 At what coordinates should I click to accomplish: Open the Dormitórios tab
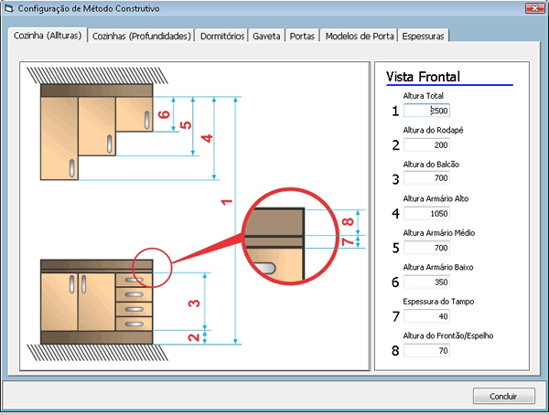click(222, 37)
